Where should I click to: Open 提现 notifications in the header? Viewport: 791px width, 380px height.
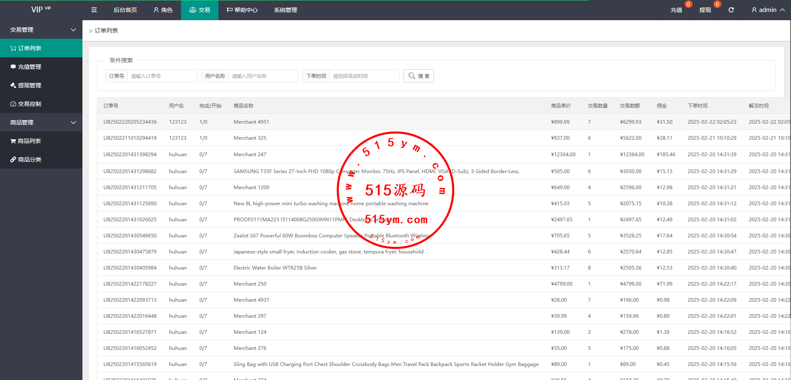[x=705, y=10]
